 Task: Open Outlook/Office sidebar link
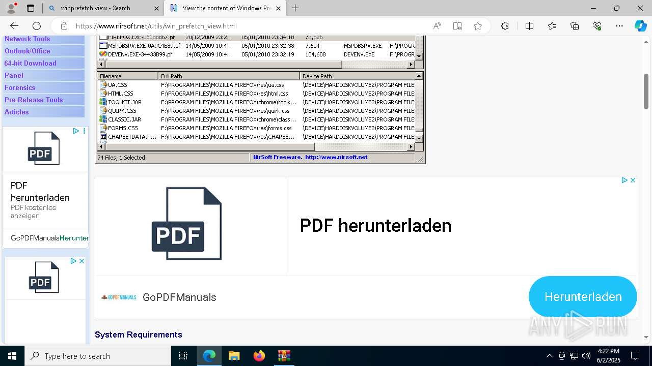28,51
